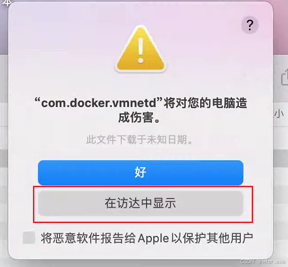Image resolution: width=288 pixels, height=267 pixels.
Task: Click the yellow warning triangle icon
Action: point(141,49)
